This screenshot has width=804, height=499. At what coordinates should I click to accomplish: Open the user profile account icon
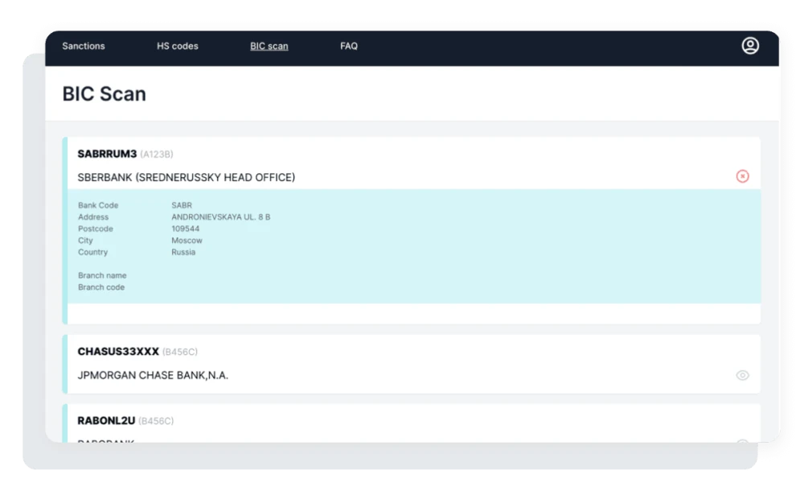point(749,46)
